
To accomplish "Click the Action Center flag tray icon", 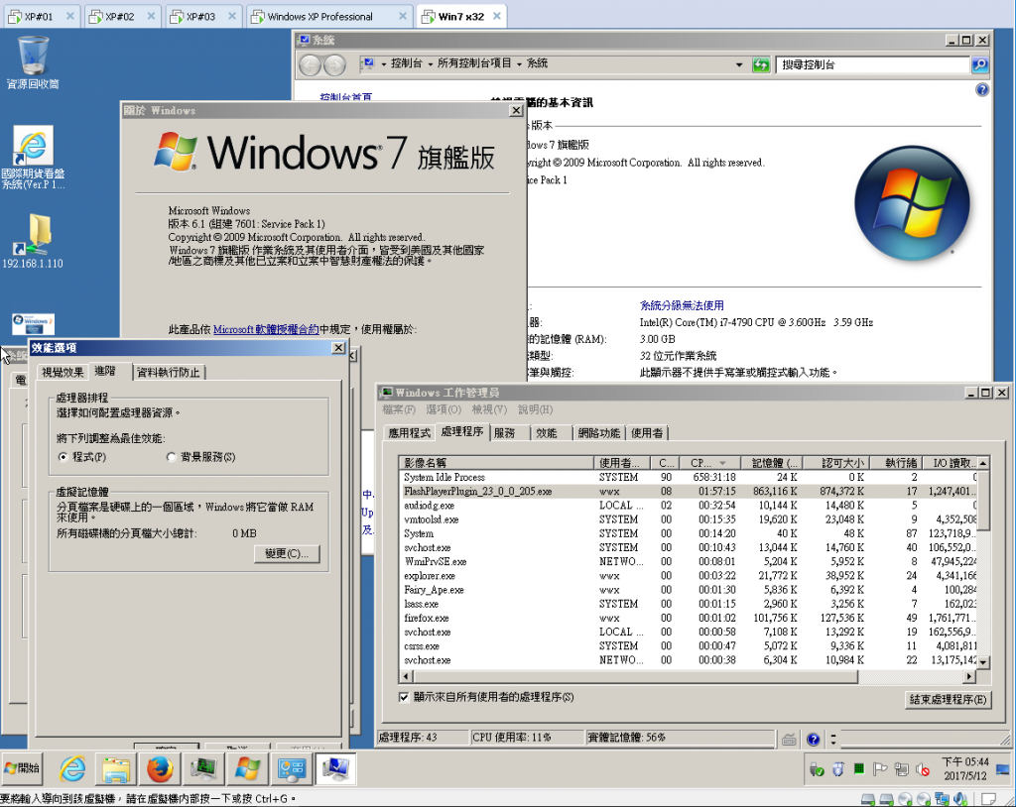I will click(x=880, y=768).
